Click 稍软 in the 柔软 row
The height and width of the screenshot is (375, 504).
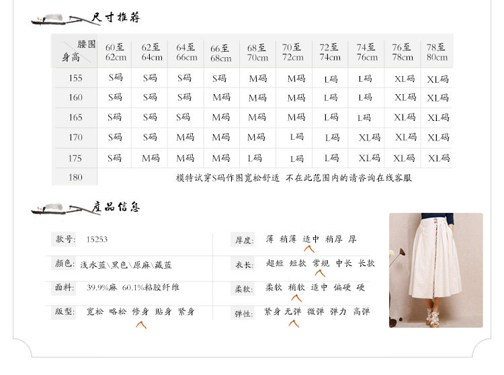point(296,287)
